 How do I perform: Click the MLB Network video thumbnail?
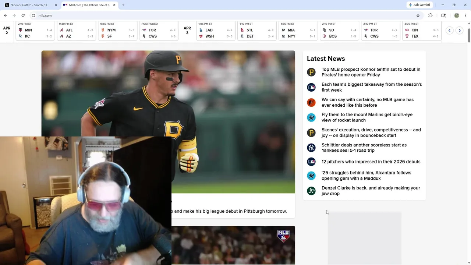[x=233, y=245]
